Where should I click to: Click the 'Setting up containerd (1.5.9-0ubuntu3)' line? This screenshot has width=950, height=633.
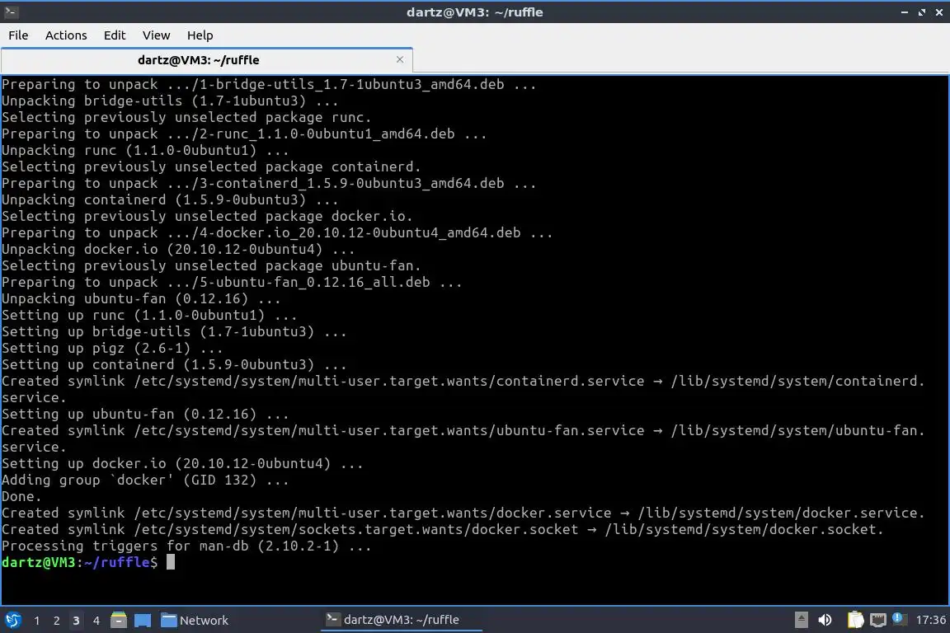174,364
